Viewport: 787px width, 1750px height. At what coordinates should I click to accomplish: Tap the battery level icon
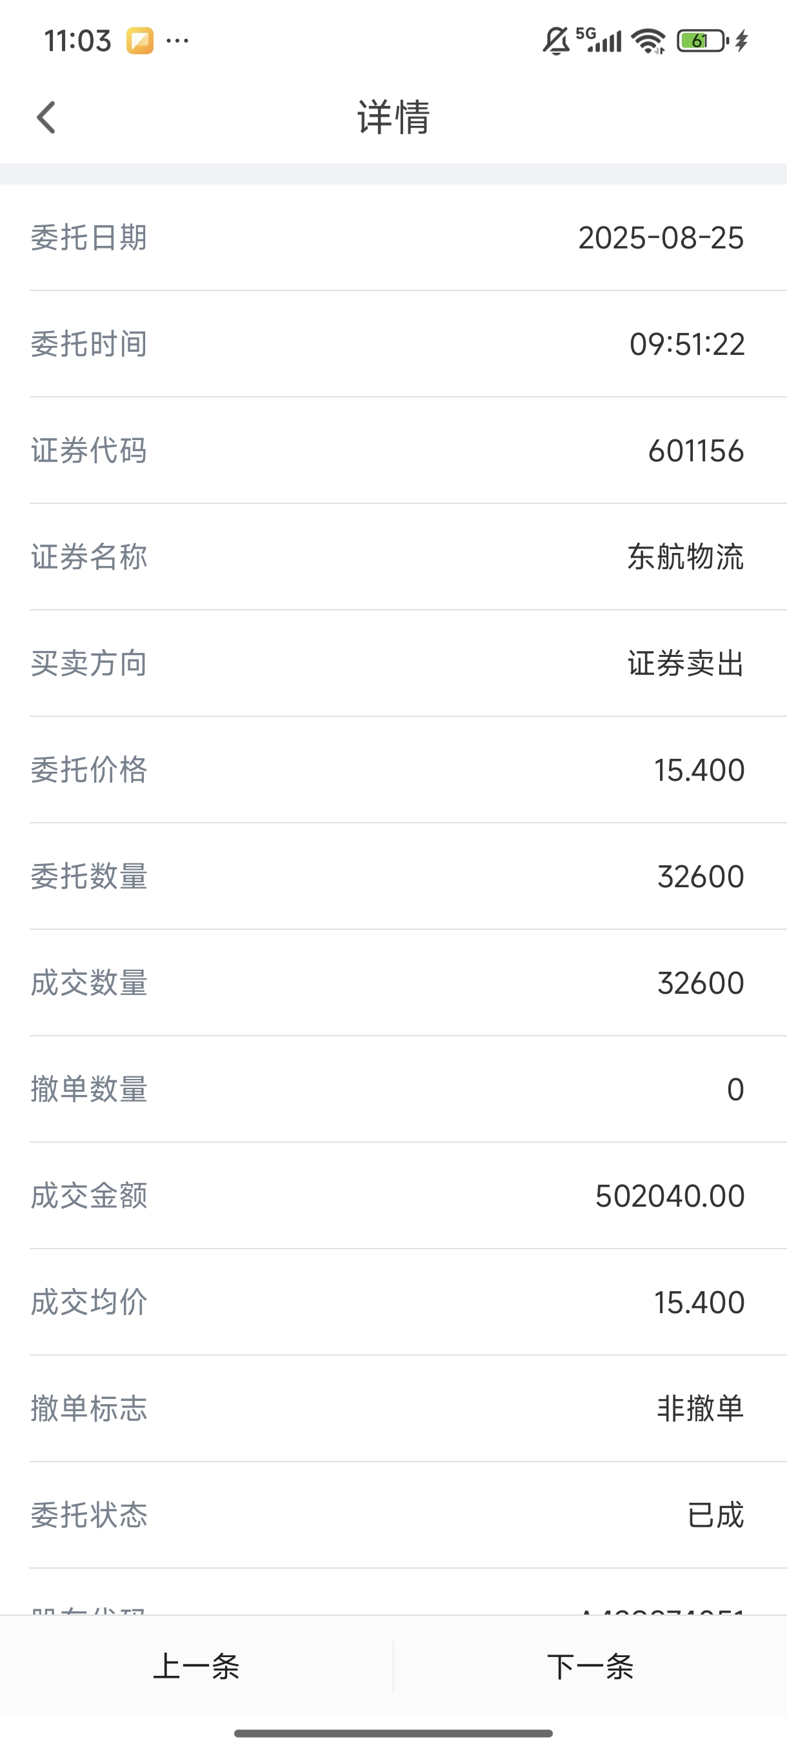702,41
